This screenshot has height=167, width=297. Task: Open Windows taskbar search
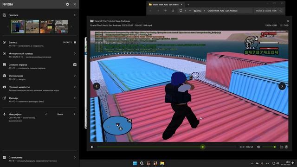[142, 163]
